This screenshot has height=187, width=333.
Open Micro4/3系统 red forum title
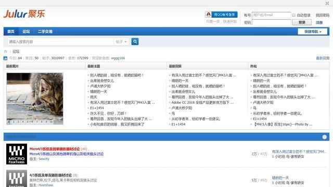(55, 149)
